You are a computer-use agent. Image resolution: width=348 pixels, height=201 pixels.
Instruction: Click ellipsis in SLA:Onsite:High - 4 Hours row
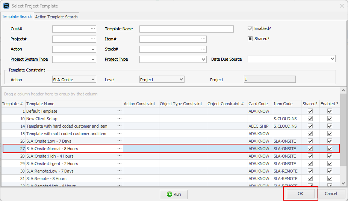coord(120,156)
